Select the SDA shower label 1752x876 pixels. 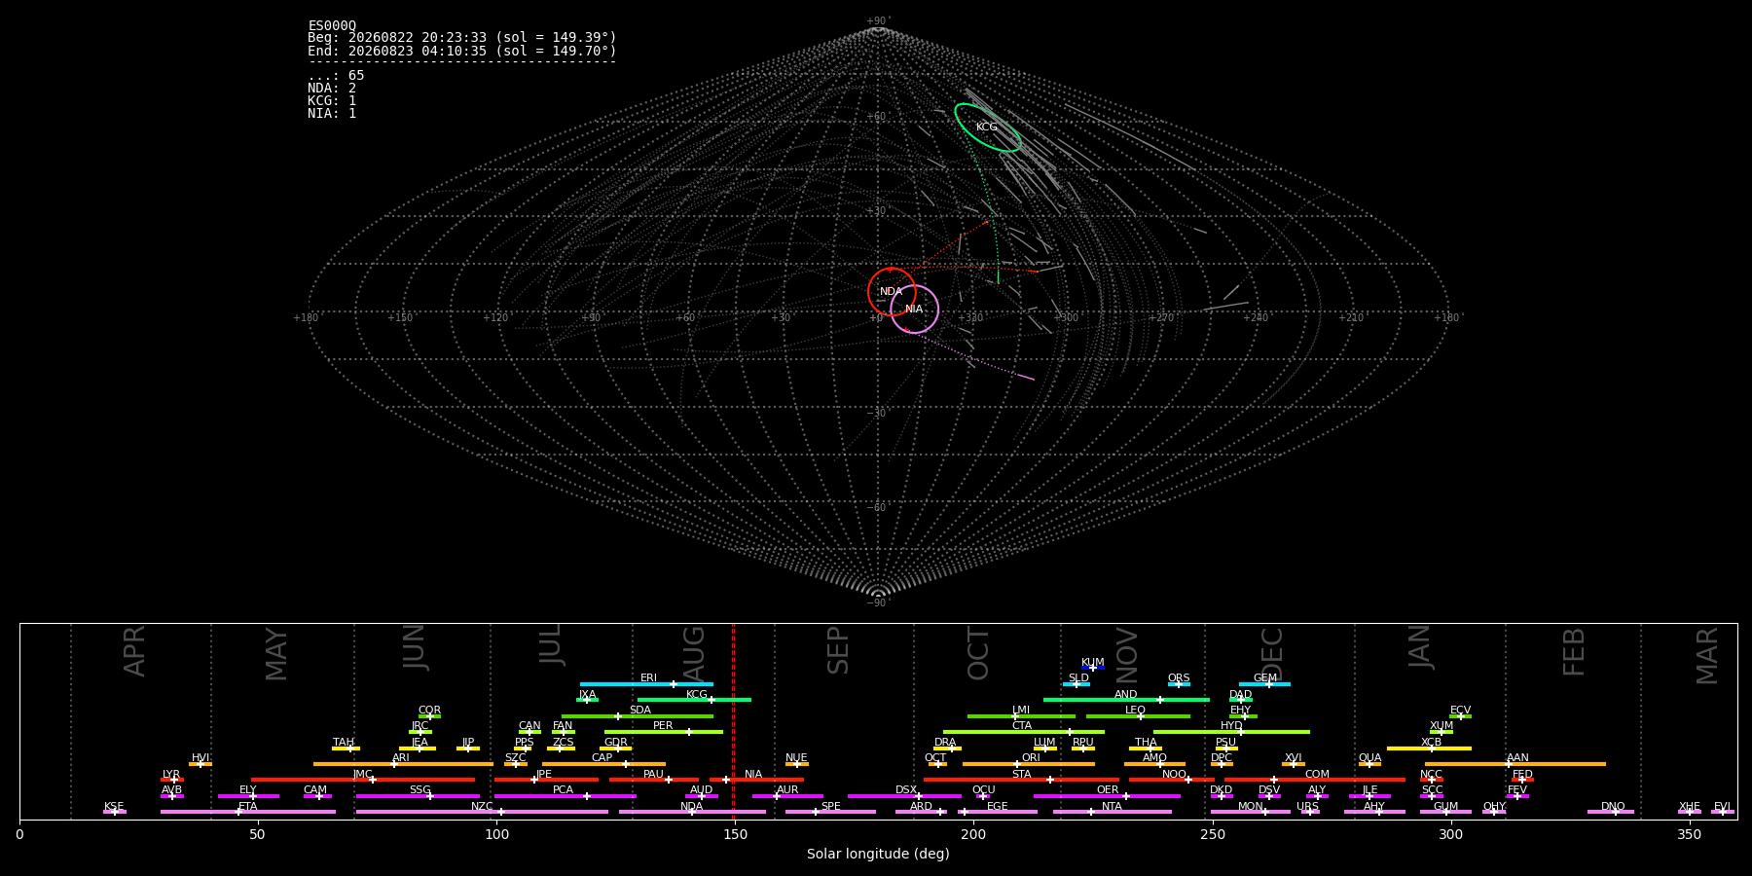(639, 711)
